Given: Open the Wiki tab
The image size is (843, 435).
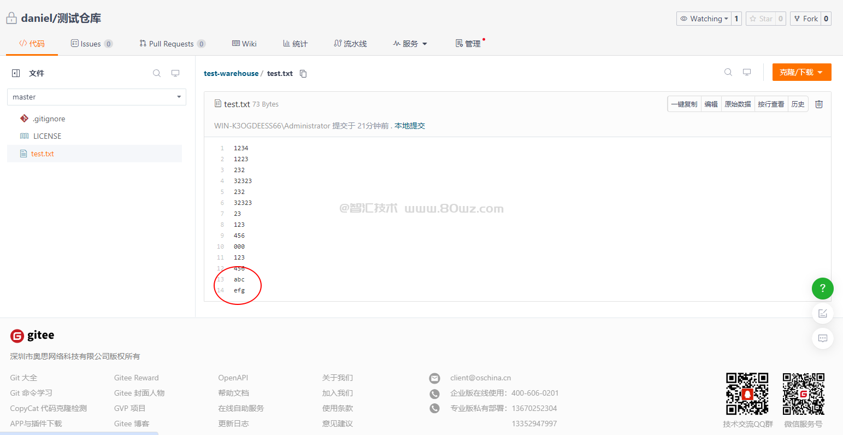Looking at the screenshot, I should [x=244, y=44].
